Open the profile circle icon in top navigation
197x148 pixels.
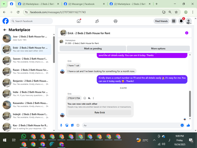pyautogui.click(x=115, y=21)
